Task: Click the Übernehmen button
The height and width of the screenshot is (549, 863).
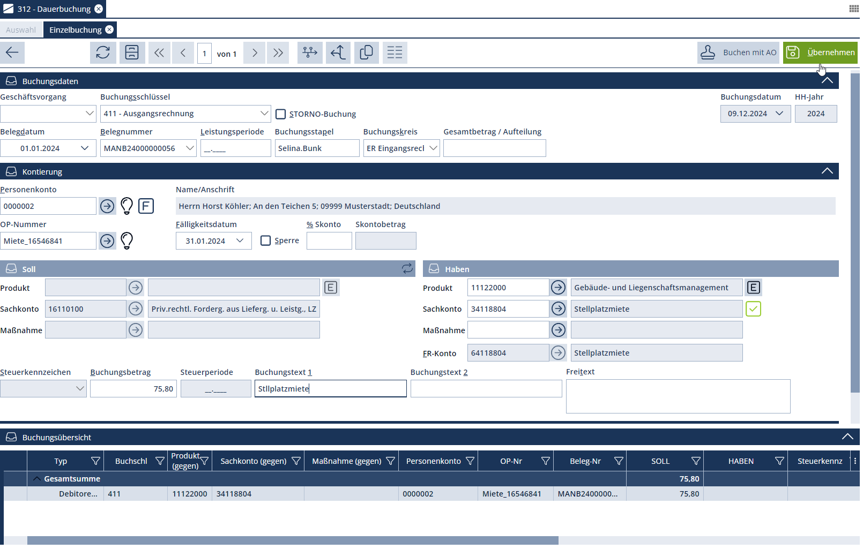Action: click(820, 52)
